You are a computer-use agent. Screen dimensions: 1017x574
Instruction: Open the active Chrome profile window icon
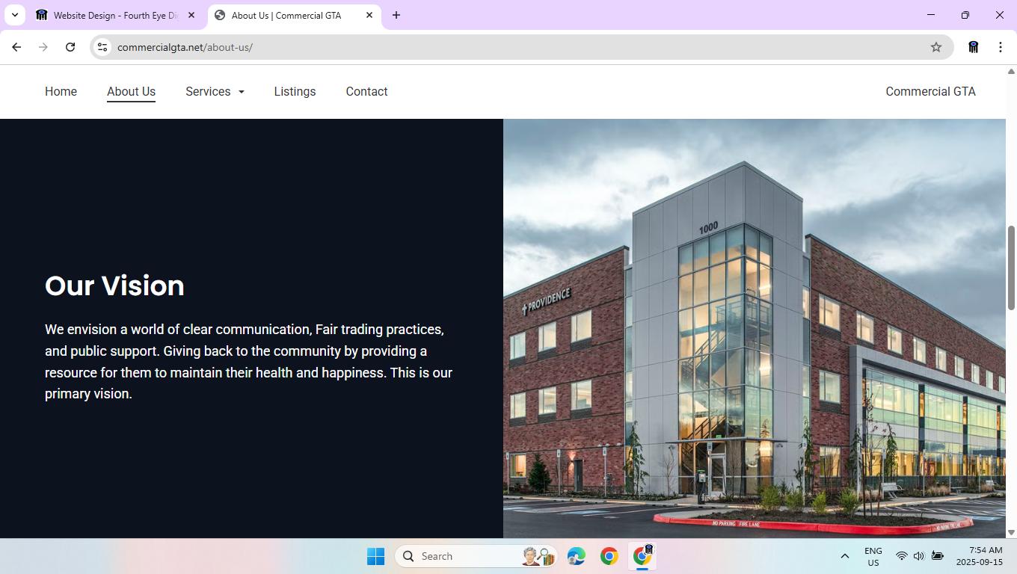[x=642, y=556]
